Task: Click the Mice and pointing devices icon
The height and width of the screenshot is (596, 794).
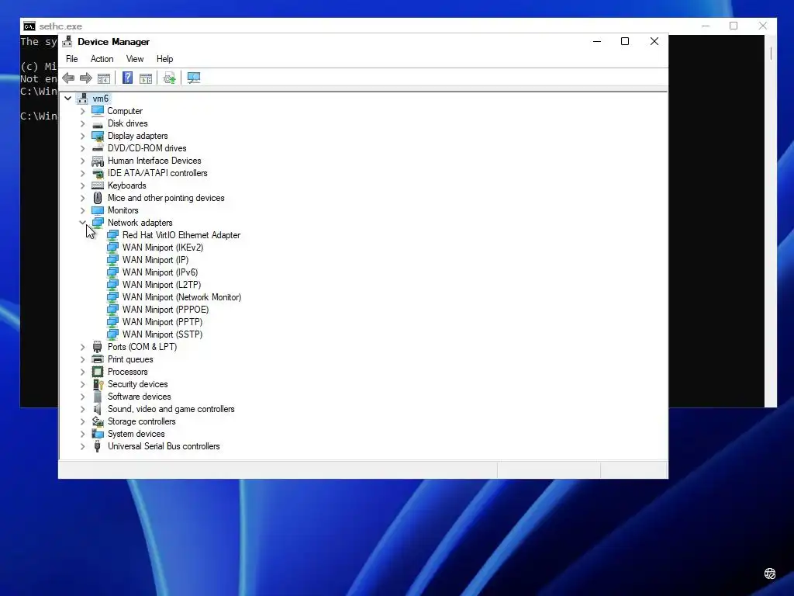Action: click(98, 198)
